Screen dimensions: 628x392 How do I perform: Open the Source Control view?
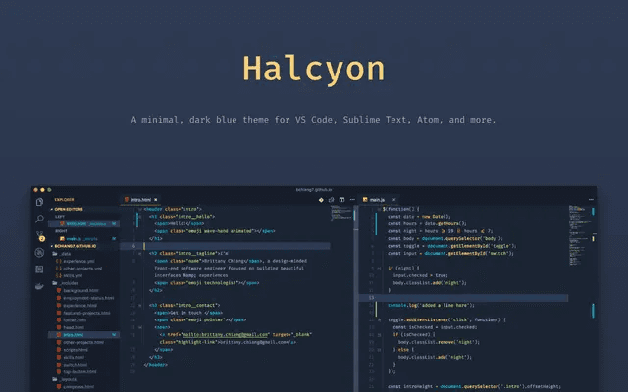(40, 235)
